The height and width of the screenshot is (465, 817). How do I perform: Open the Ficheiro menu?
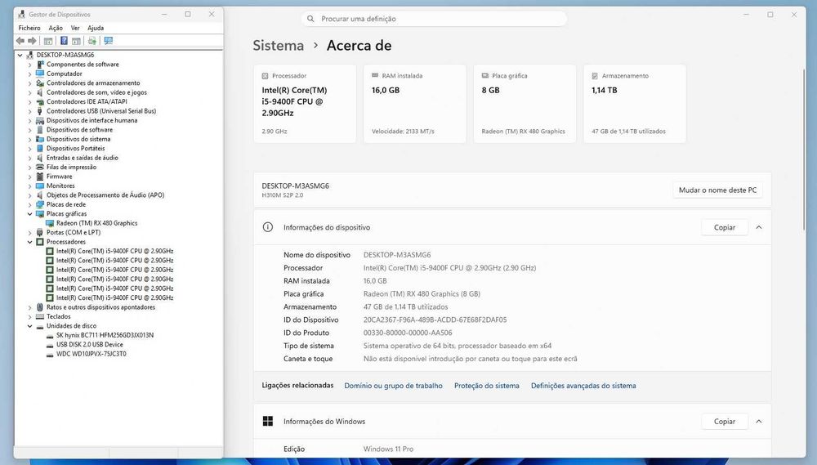pyautogui.click(x=29, y=28)
